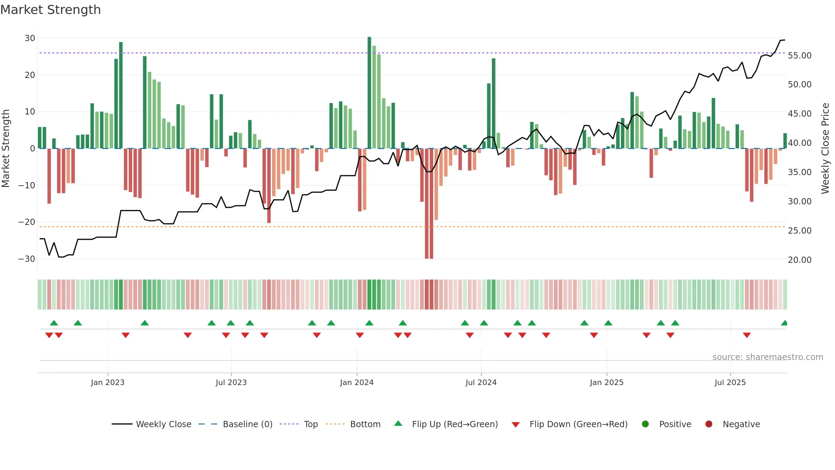Click the −30 market strength axis label
This screenshot has height=470, width=835.
(27, 259)
